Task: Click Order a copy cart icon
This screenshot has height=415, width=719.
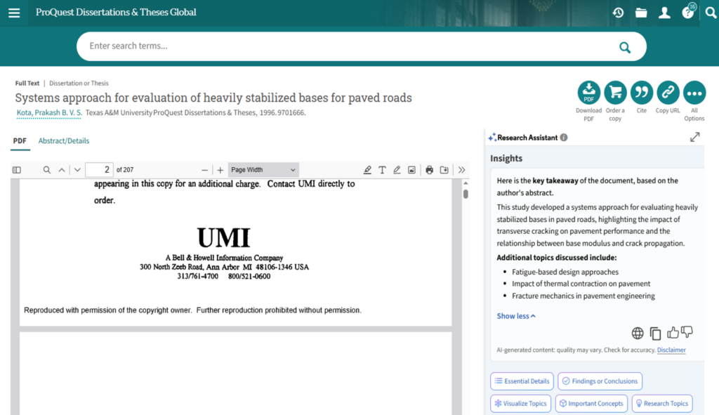Action: (x=615, y=93)
